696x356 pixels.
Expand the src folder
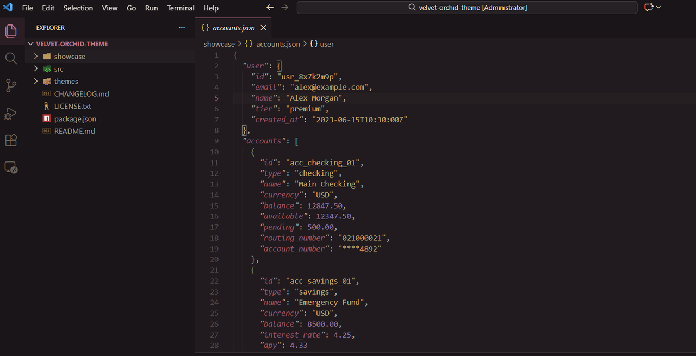110,69
